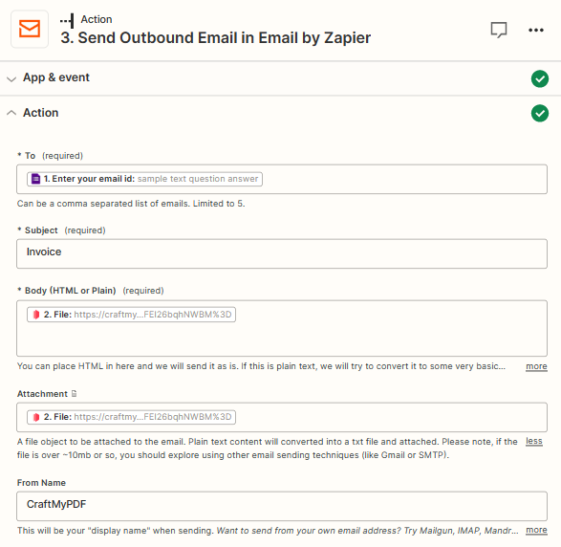This screenshot has height=547, width=561.
Task: Click the green checkmark on App & event
Action: coord(540,78)
